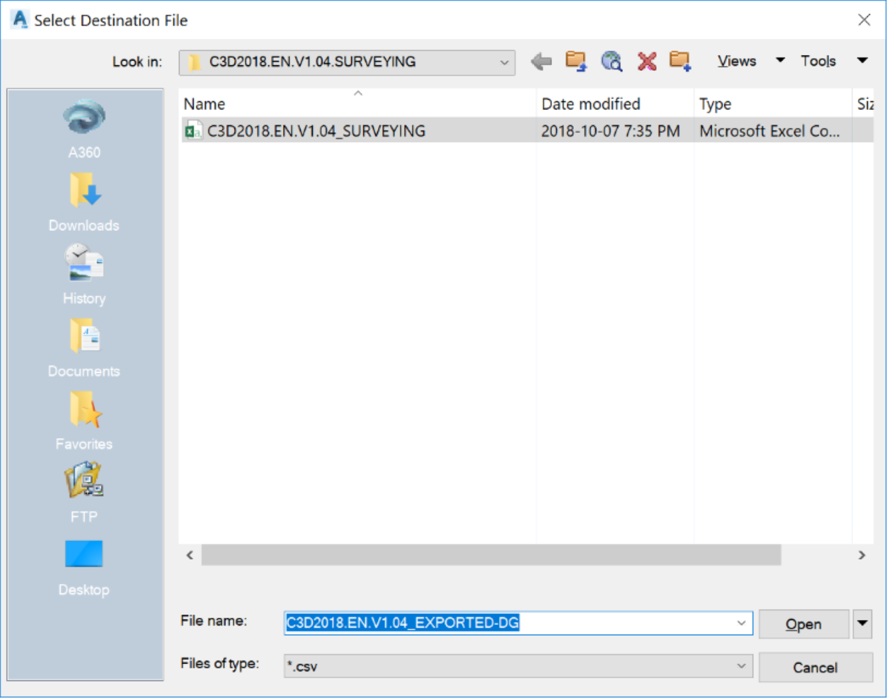Click the Back arrow toolbar icon
The height and width of the screenshot is (698, 887).
(x=541, y=61)
